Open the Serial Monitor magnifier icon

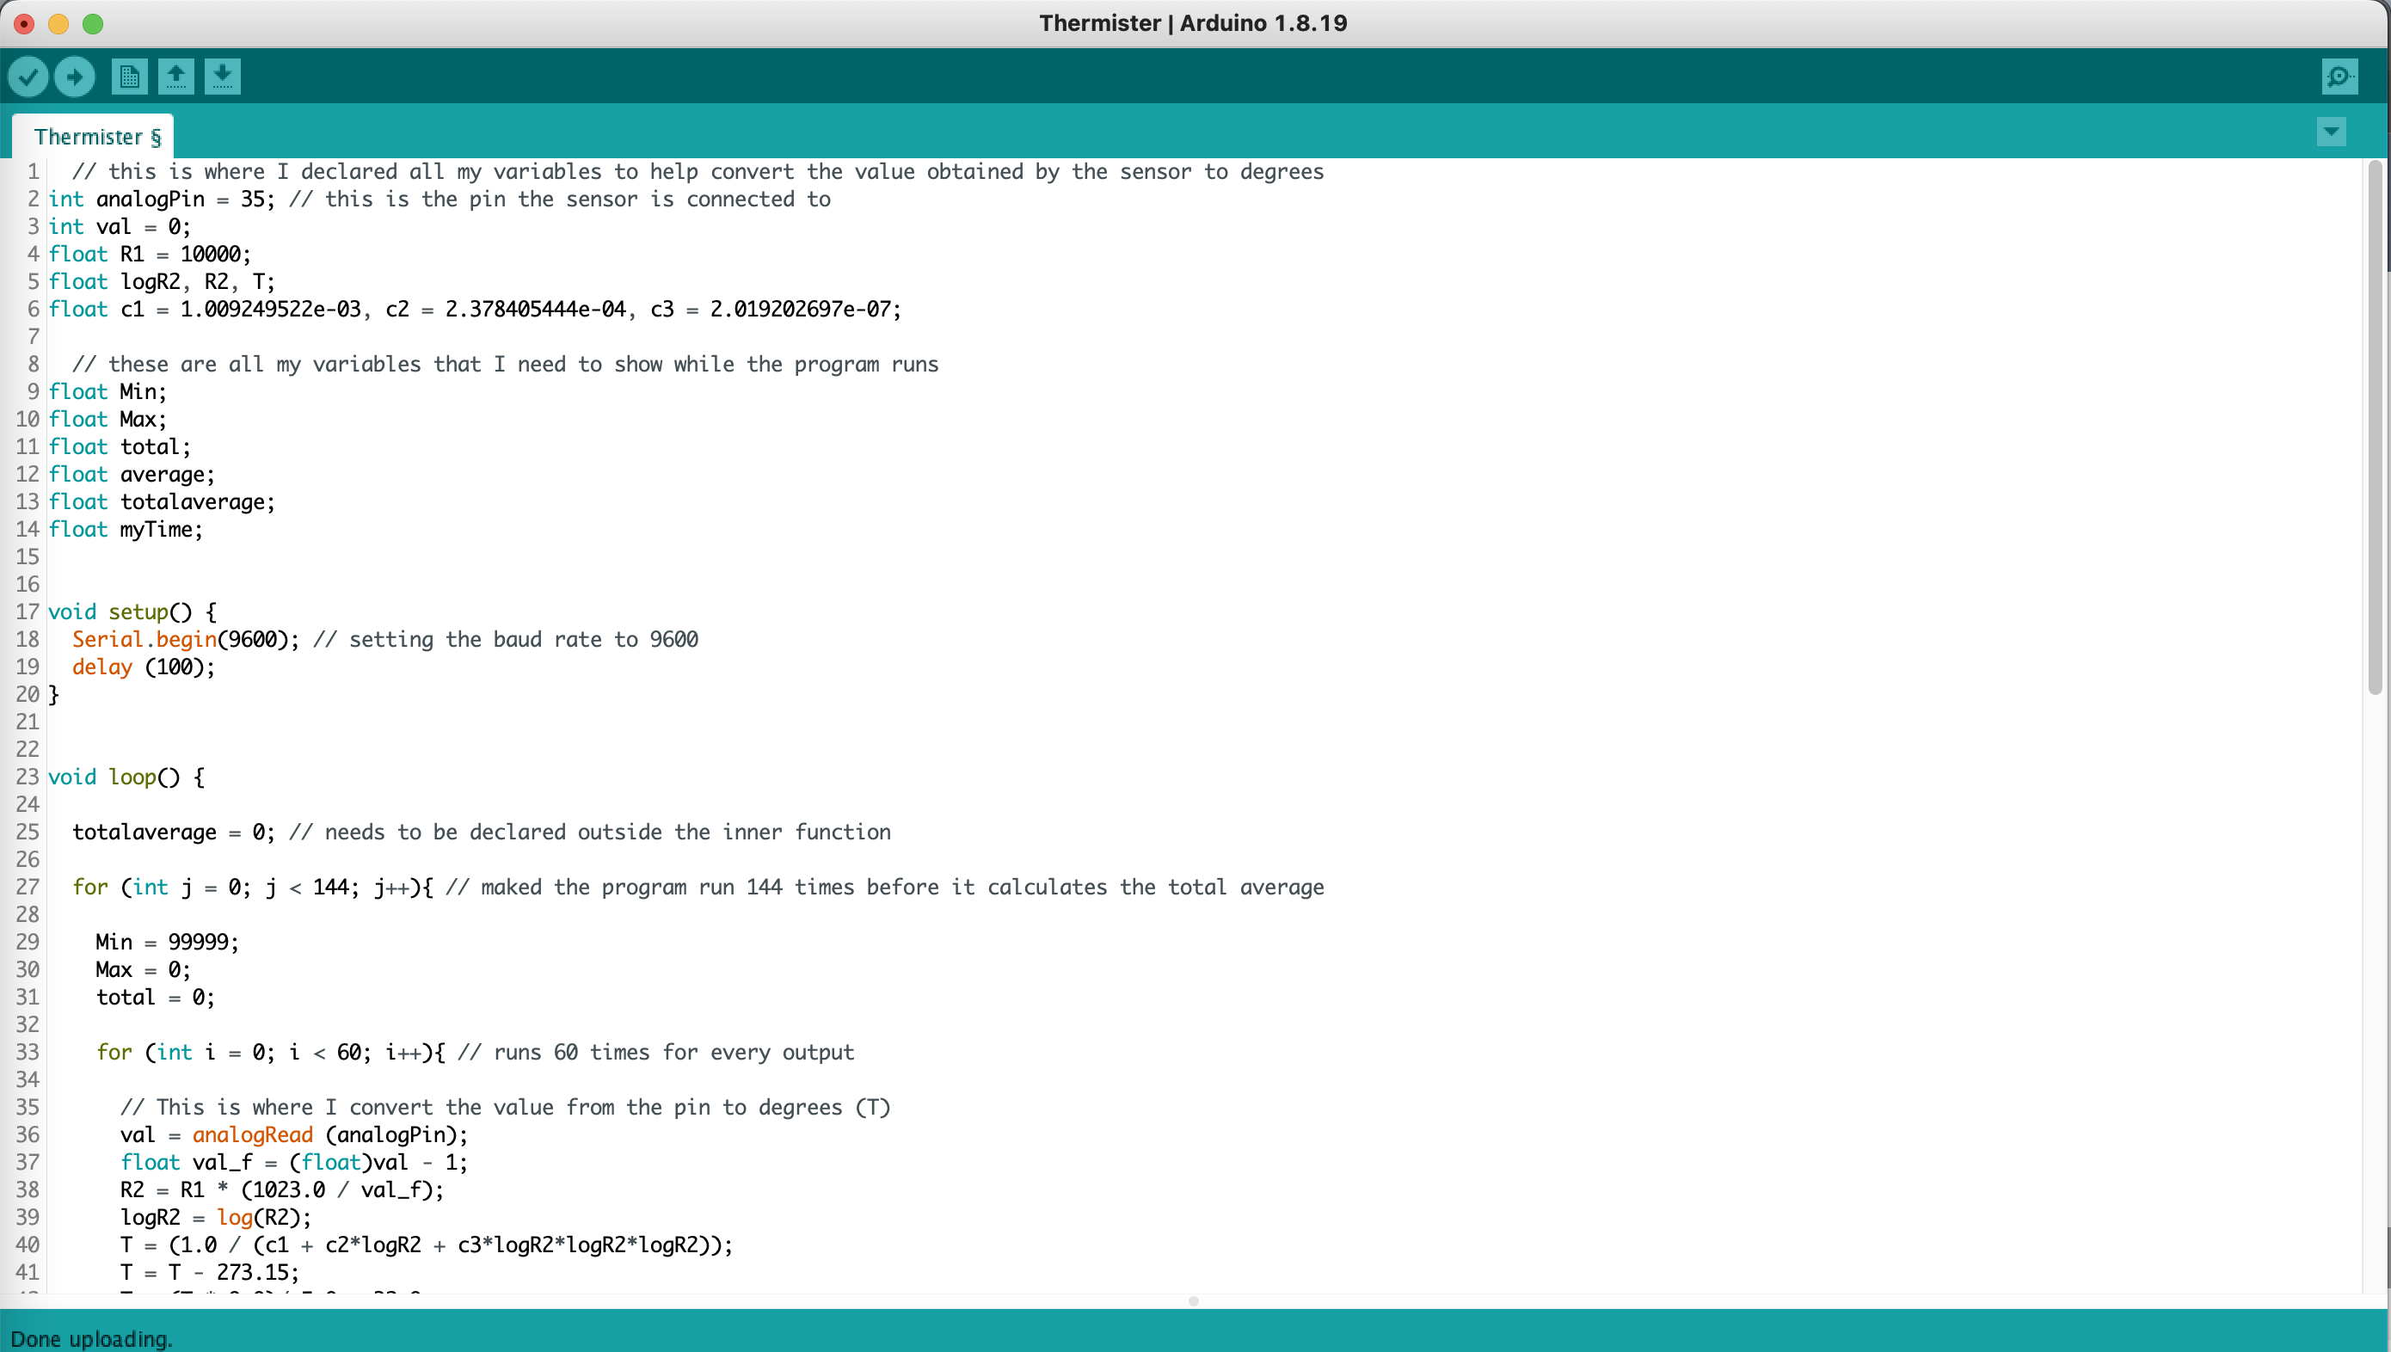(2339, 77)
